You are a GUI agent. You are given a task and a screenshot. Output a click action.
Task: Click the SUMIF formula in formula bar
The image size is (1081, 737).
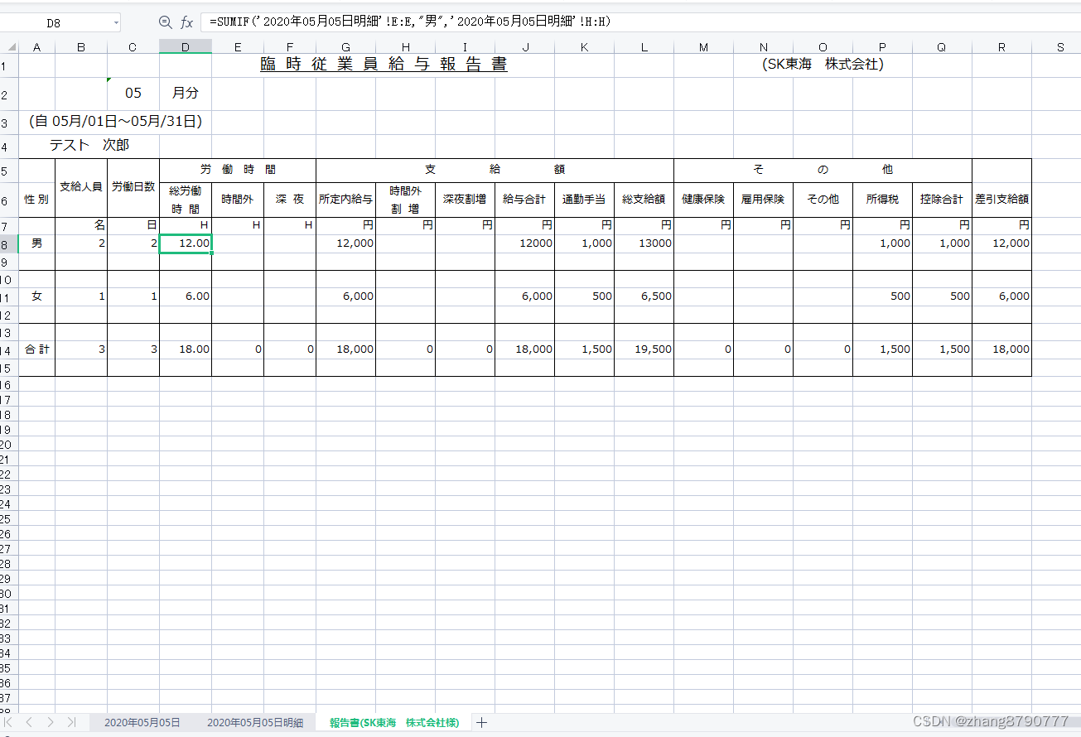tap(410, 22)
